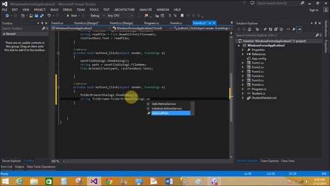Select App.config in Solution Explorer
The width and height of the screenshot is (330, 186).
[x=259, y=58]
